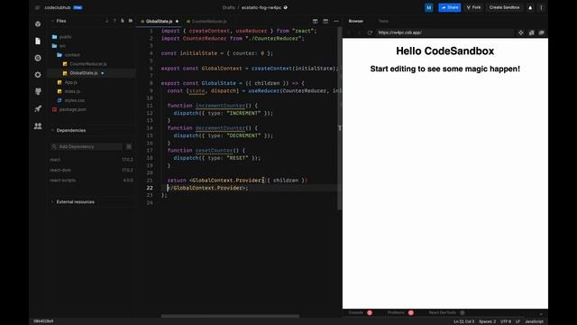577x325 pixels.
Task: Expand the bottom devtools panel chevron
Action: (541, 313)
